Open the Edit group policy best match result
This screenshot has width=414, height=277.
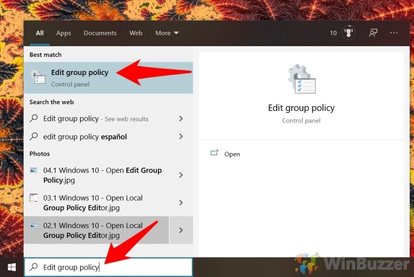tap(108, 78)
